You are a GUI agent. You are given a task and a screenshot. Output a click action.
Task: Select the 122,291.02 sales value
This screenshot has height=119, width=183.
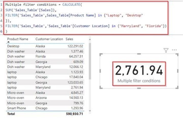click(75, 46)
